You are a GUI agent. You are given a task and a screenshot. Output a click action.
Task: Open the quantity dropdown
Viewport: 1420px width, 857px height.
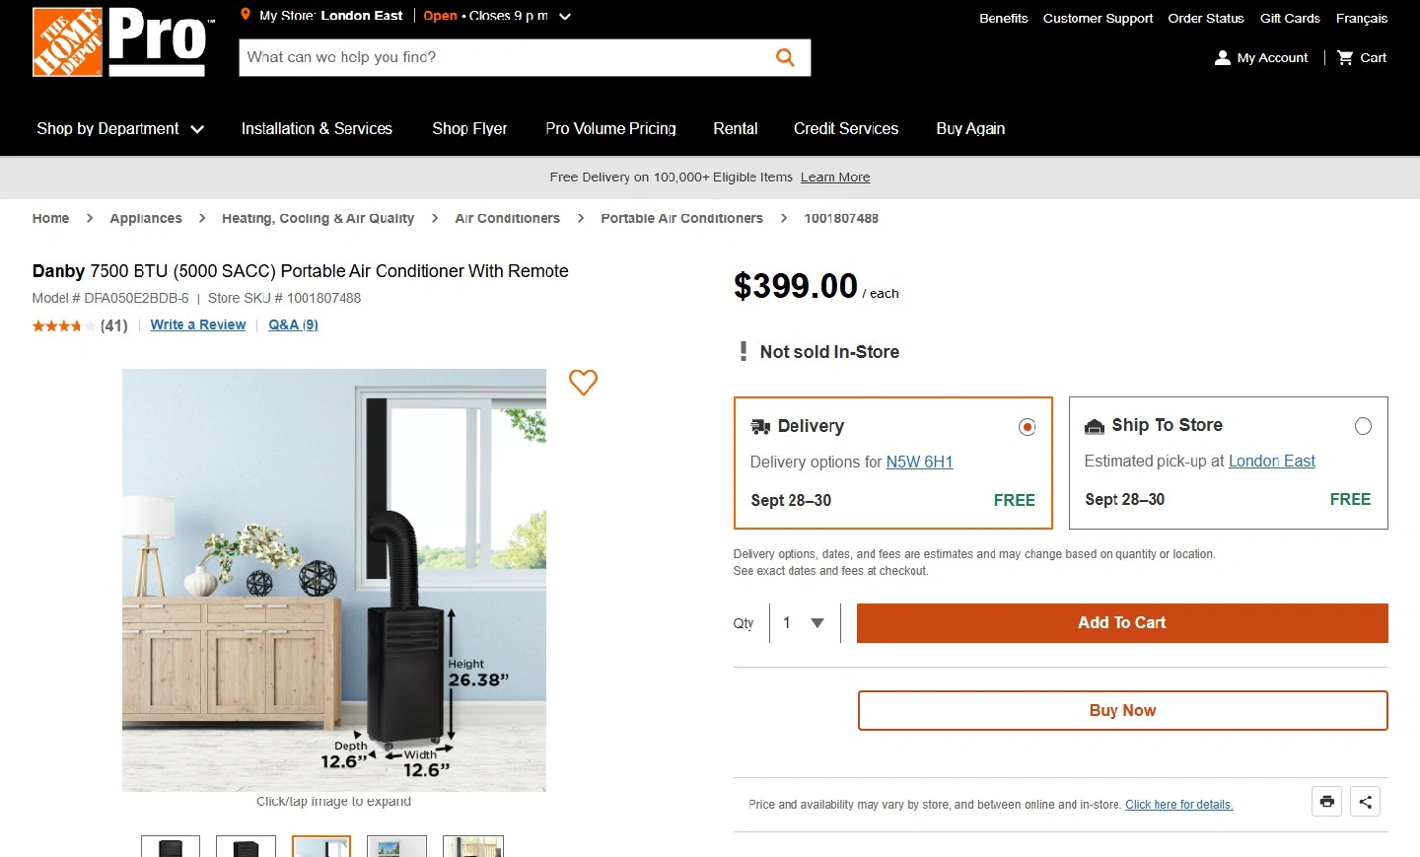(805, 623)
